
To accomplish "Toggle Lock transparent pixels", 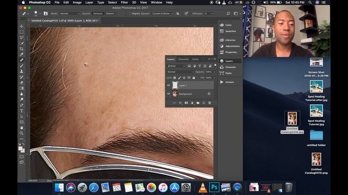I will click(x=175, y=78).
